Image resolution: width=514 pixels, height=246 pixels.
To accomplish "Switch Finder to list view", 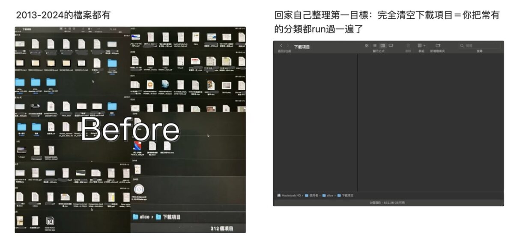I will 375,46.
